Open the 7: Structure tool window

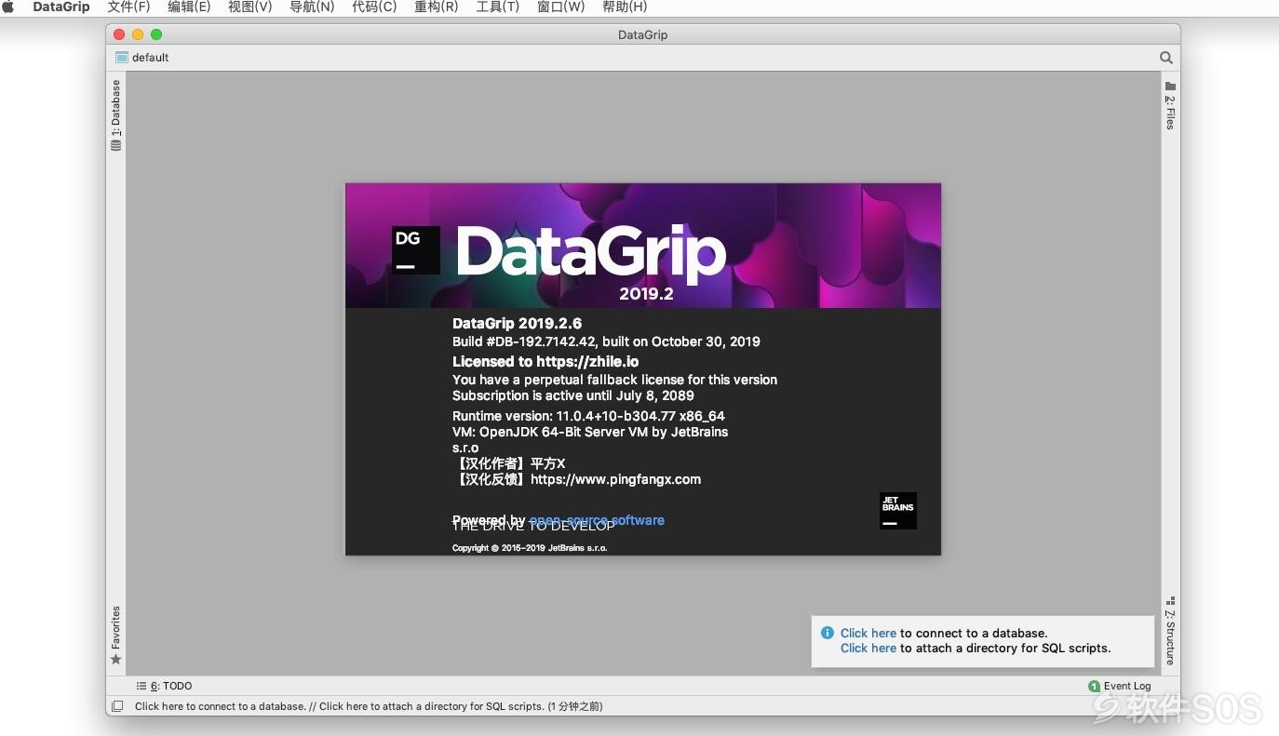pyautogui.click(x=1170, y=631)
